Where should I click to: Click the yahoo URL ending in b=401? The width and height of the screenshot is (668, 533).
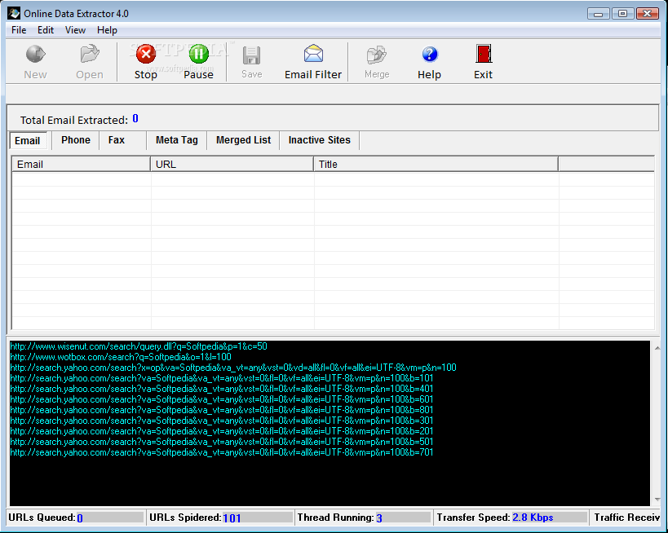[222, 389]
